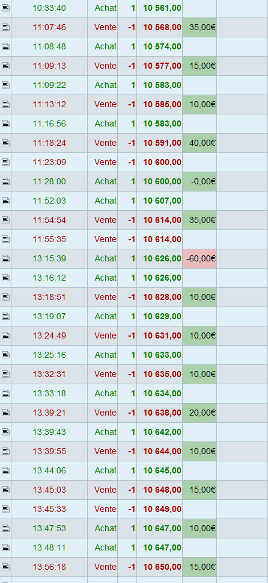Select the 20,00€ profit cell
268x583 pixels.
[199, 413]
